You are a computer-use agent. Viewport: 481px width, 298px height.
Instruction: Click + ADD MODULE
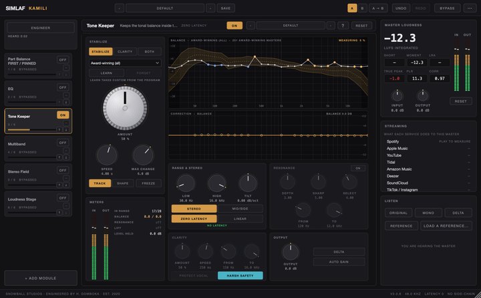point(41,278)
